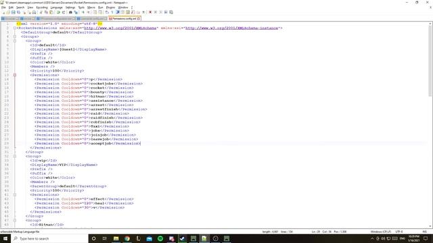The image size is (433, 243).
Task: Toggle Show All Characters toolbar button
Action: tap(112, 12)
